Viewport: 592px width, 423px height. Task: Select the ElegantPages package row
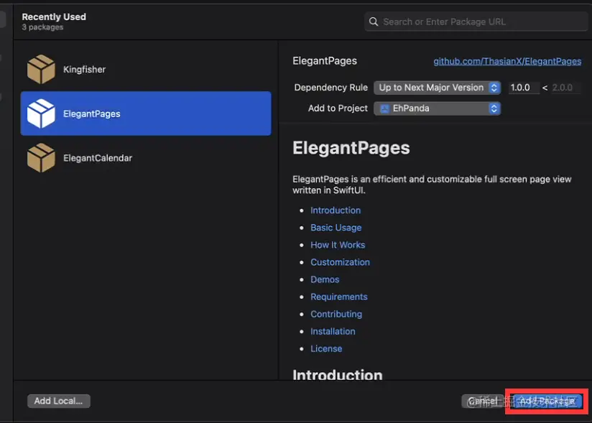coord(146,113)
